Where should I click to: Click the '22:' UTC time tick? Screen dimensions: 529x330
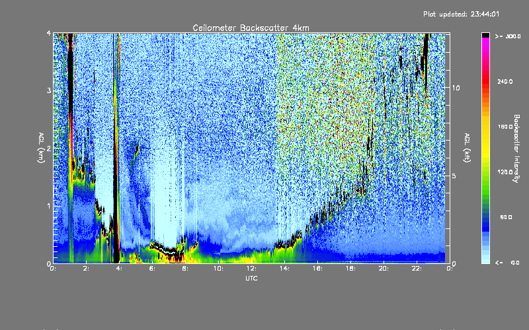coord(417,269)
